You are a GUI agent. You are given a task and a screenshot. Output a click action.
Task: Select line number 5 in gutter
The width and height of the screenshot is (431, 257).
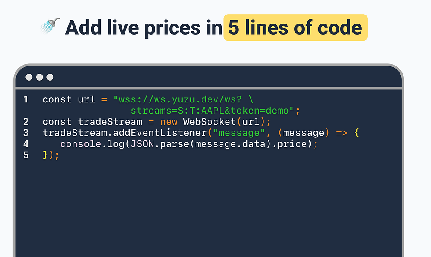click(26, 155)
